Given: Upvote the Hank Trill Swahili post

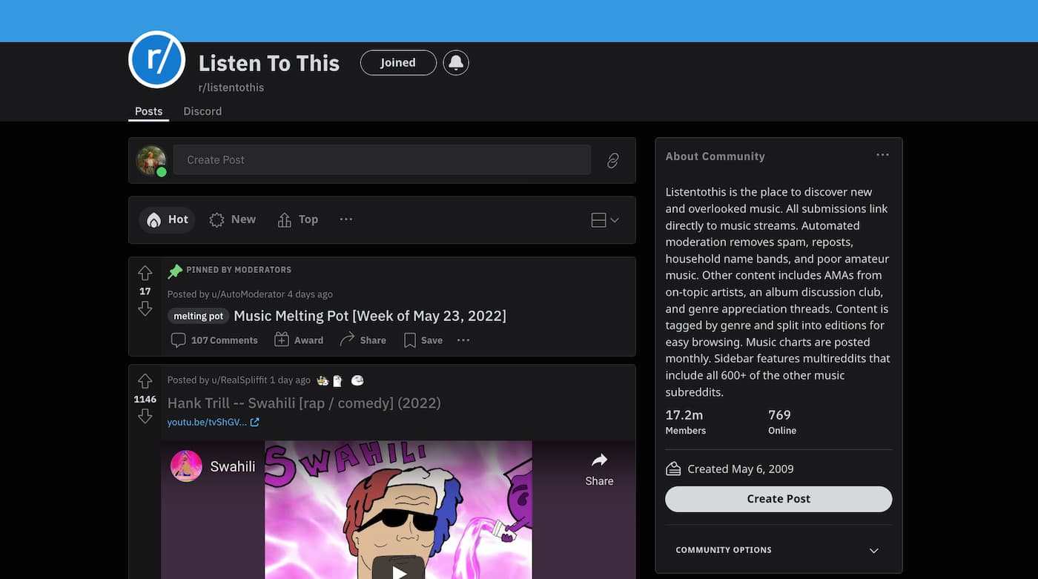Looking at the screenshot, I should pos(145,381).
